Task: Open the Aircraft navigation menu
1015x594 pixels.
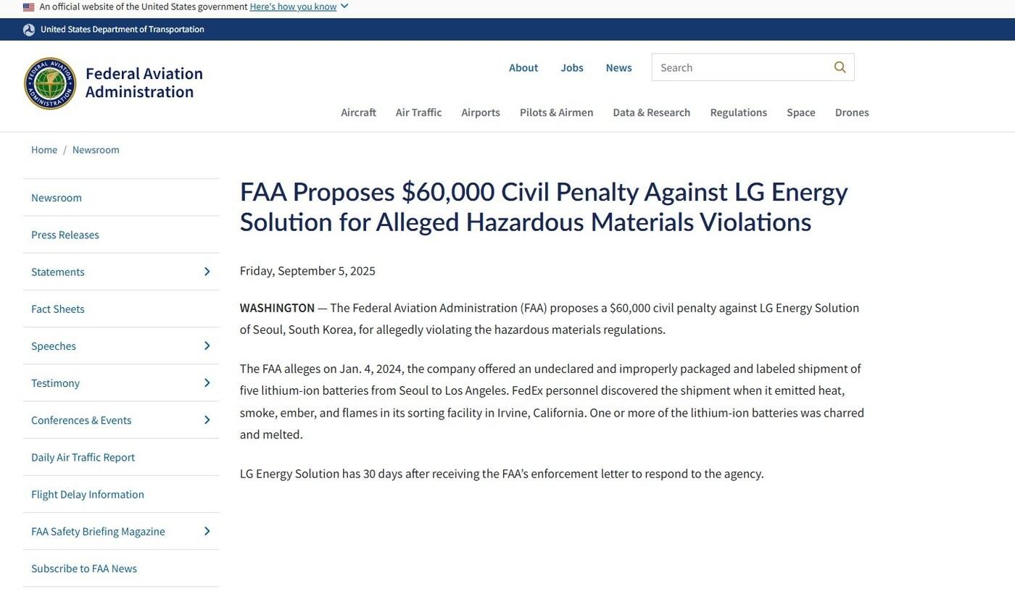Action: point(358,112)
